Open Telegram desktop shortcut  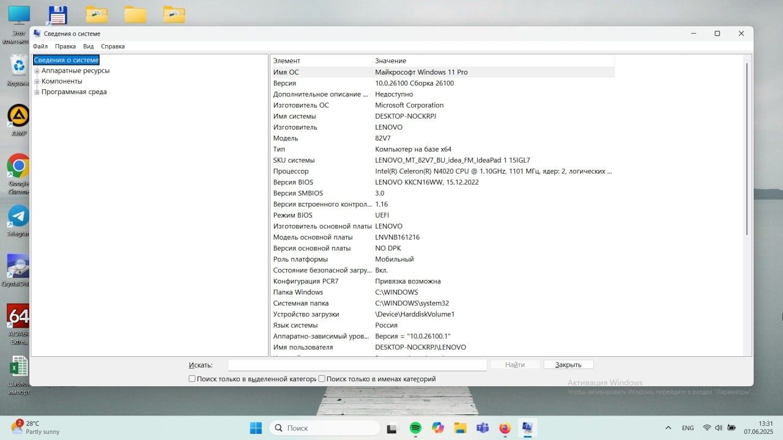coord(18,220)
